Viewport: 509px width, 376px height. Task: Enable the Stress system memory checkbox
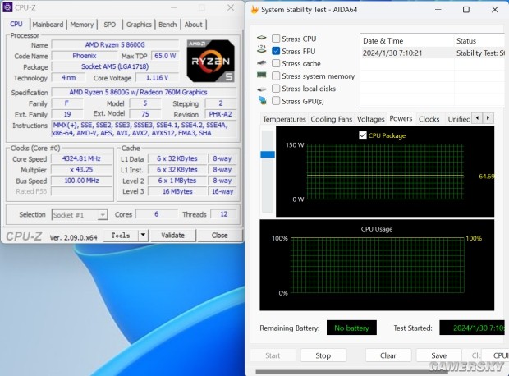coord(276,76)
